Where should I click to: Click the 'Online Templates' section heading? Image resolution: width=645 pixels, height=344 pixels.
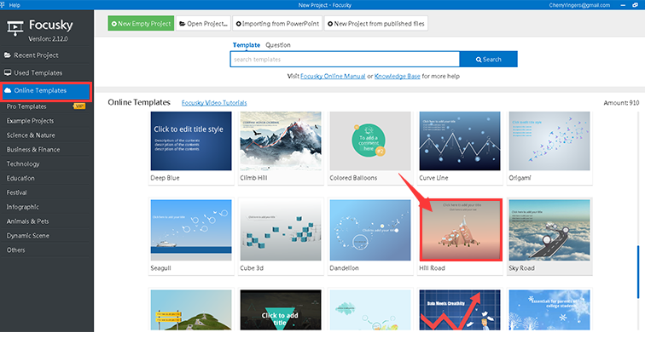139,102
